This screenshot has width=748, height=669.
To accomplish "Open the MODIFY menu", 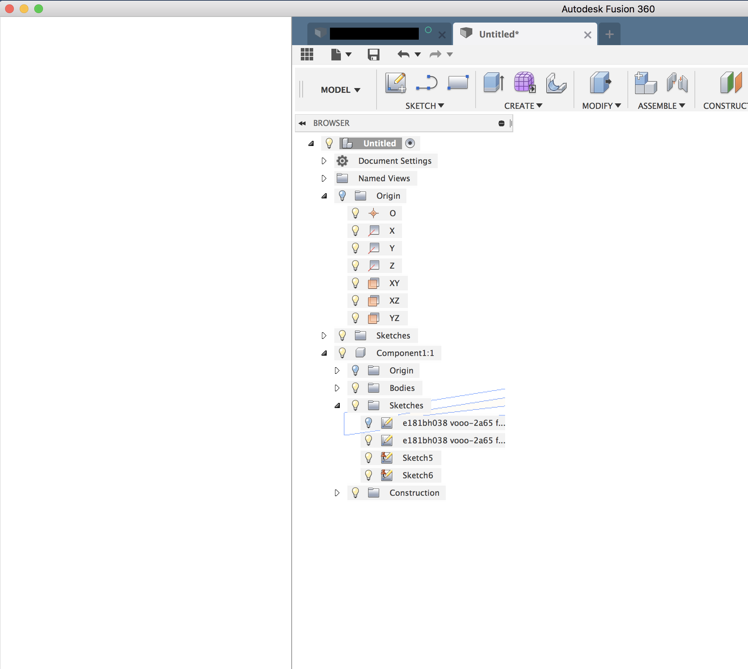I will (x=601, y=106).
